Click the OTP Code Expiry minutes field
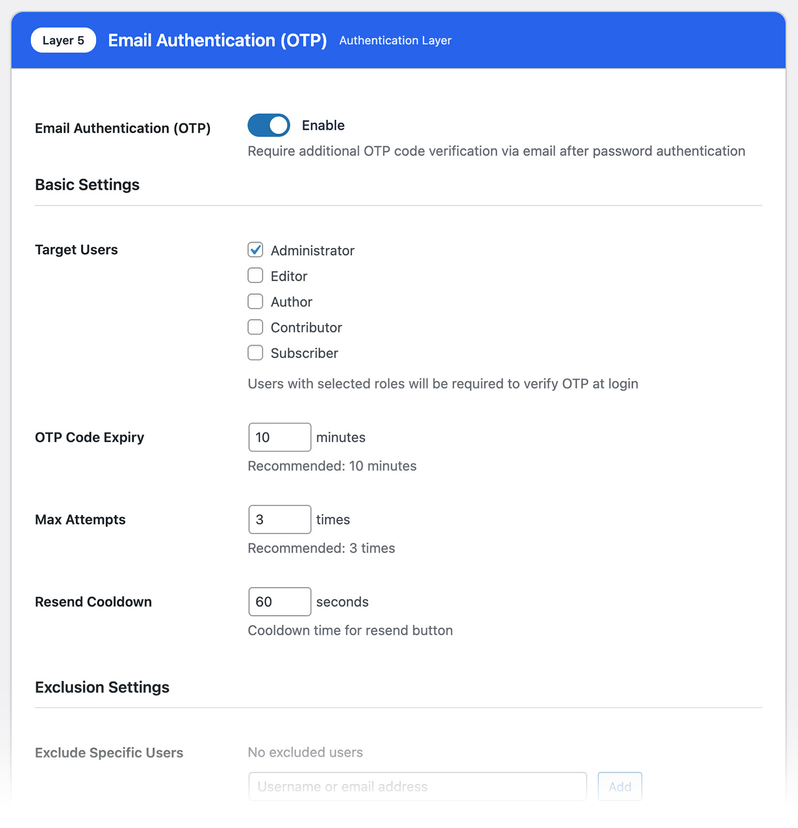This screenshot has width=798, height=828. [x=280, y=437]
